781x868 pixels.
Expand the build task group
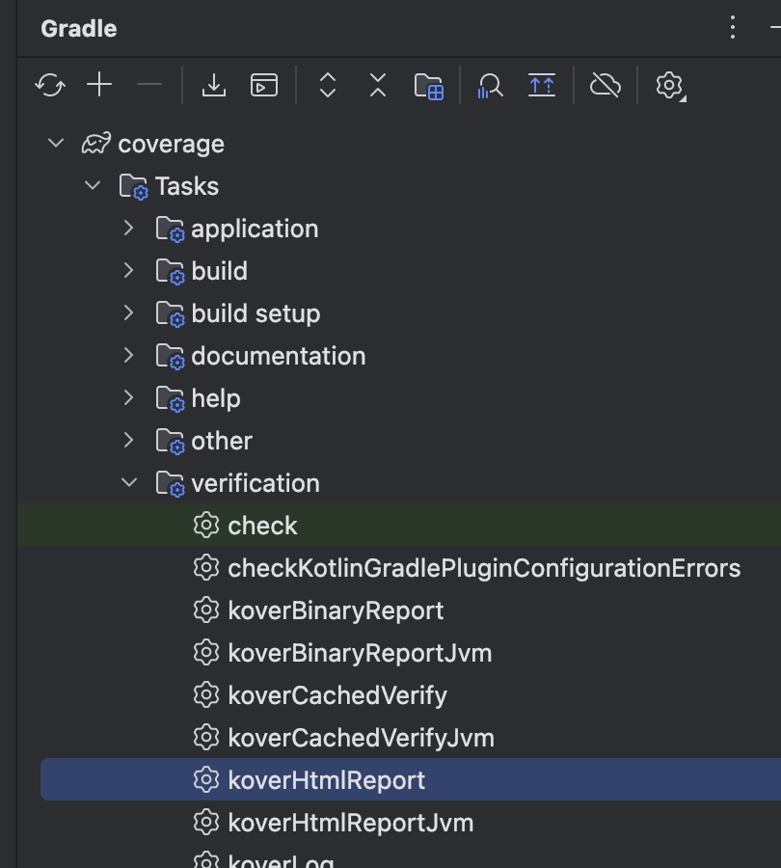click(x=128, y=271)
